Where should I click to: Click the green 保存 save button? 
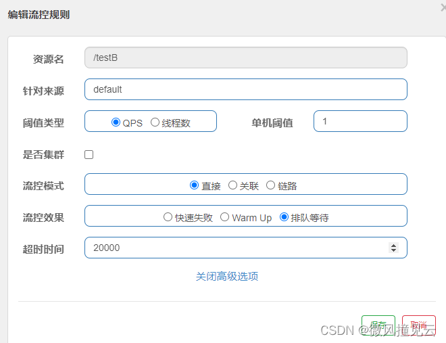click(x=378, y=325)
